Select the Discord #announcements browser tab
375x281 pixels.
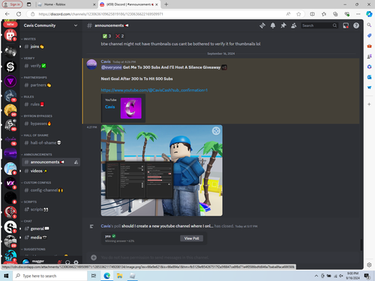tap(129, 4)
